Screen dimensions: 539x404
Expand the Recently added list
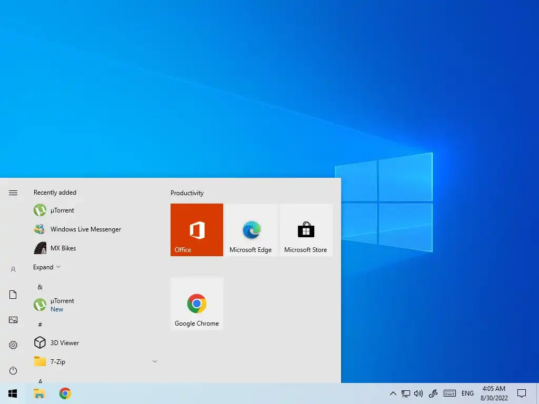(x=47, y=267)
